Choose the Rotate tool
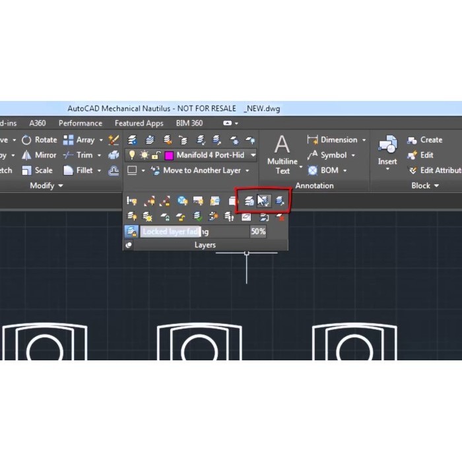Viewport: 462px width, 462px height. (39, 140)
